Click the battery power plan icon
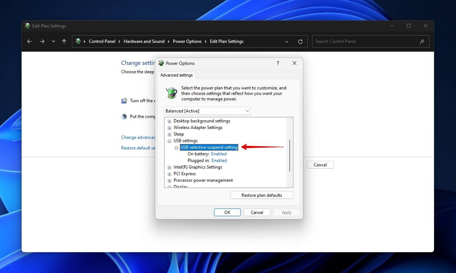This screenshot has width=456, height=273. coord(171,93)
